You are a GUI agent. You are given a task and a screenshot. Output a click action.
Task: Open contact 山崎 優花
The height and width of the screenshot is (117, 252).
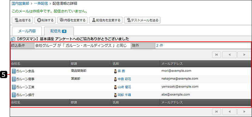(124, 87)
